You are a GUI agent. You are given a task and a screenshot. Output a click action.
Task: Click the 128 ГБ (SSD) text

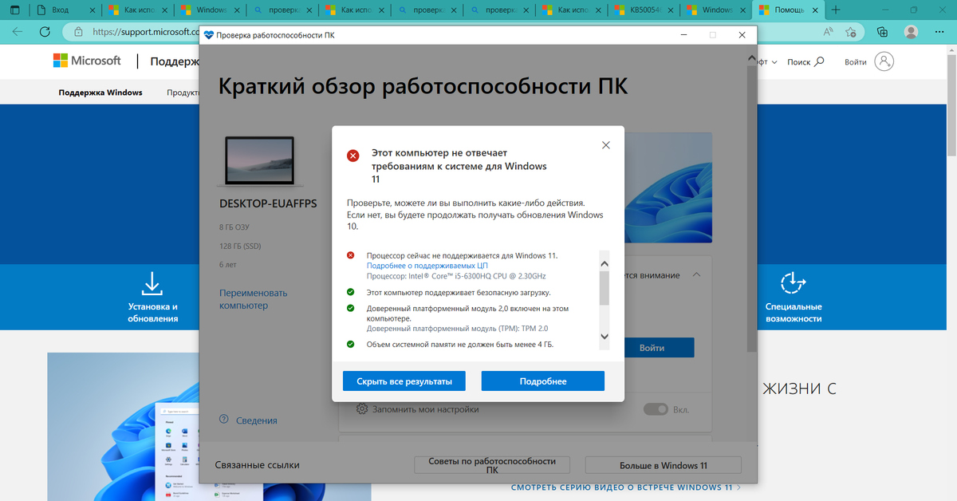[241, 246]
